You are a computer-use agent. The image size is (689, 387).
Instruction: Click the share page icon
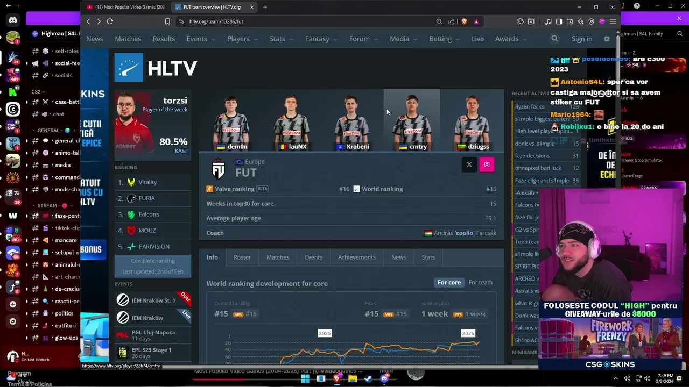452,21
